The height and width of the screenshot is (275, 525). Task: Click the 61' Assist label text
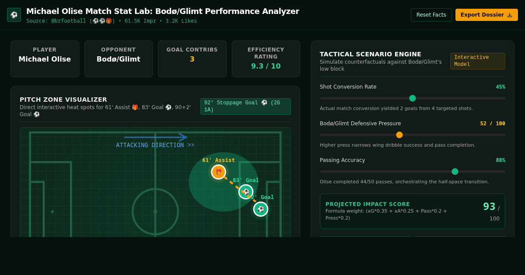point(218,160)
